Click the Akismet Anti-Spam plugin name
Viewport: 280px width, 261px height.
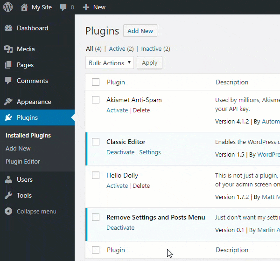pyautogui.click(x=134, y=100)
